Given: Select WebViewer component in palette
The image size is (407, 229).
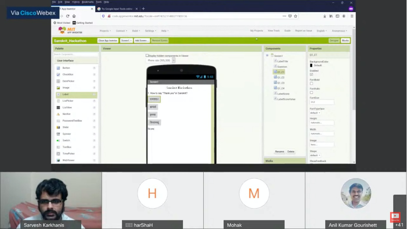Looking at the screenshot, I should (x=68, y=160).
